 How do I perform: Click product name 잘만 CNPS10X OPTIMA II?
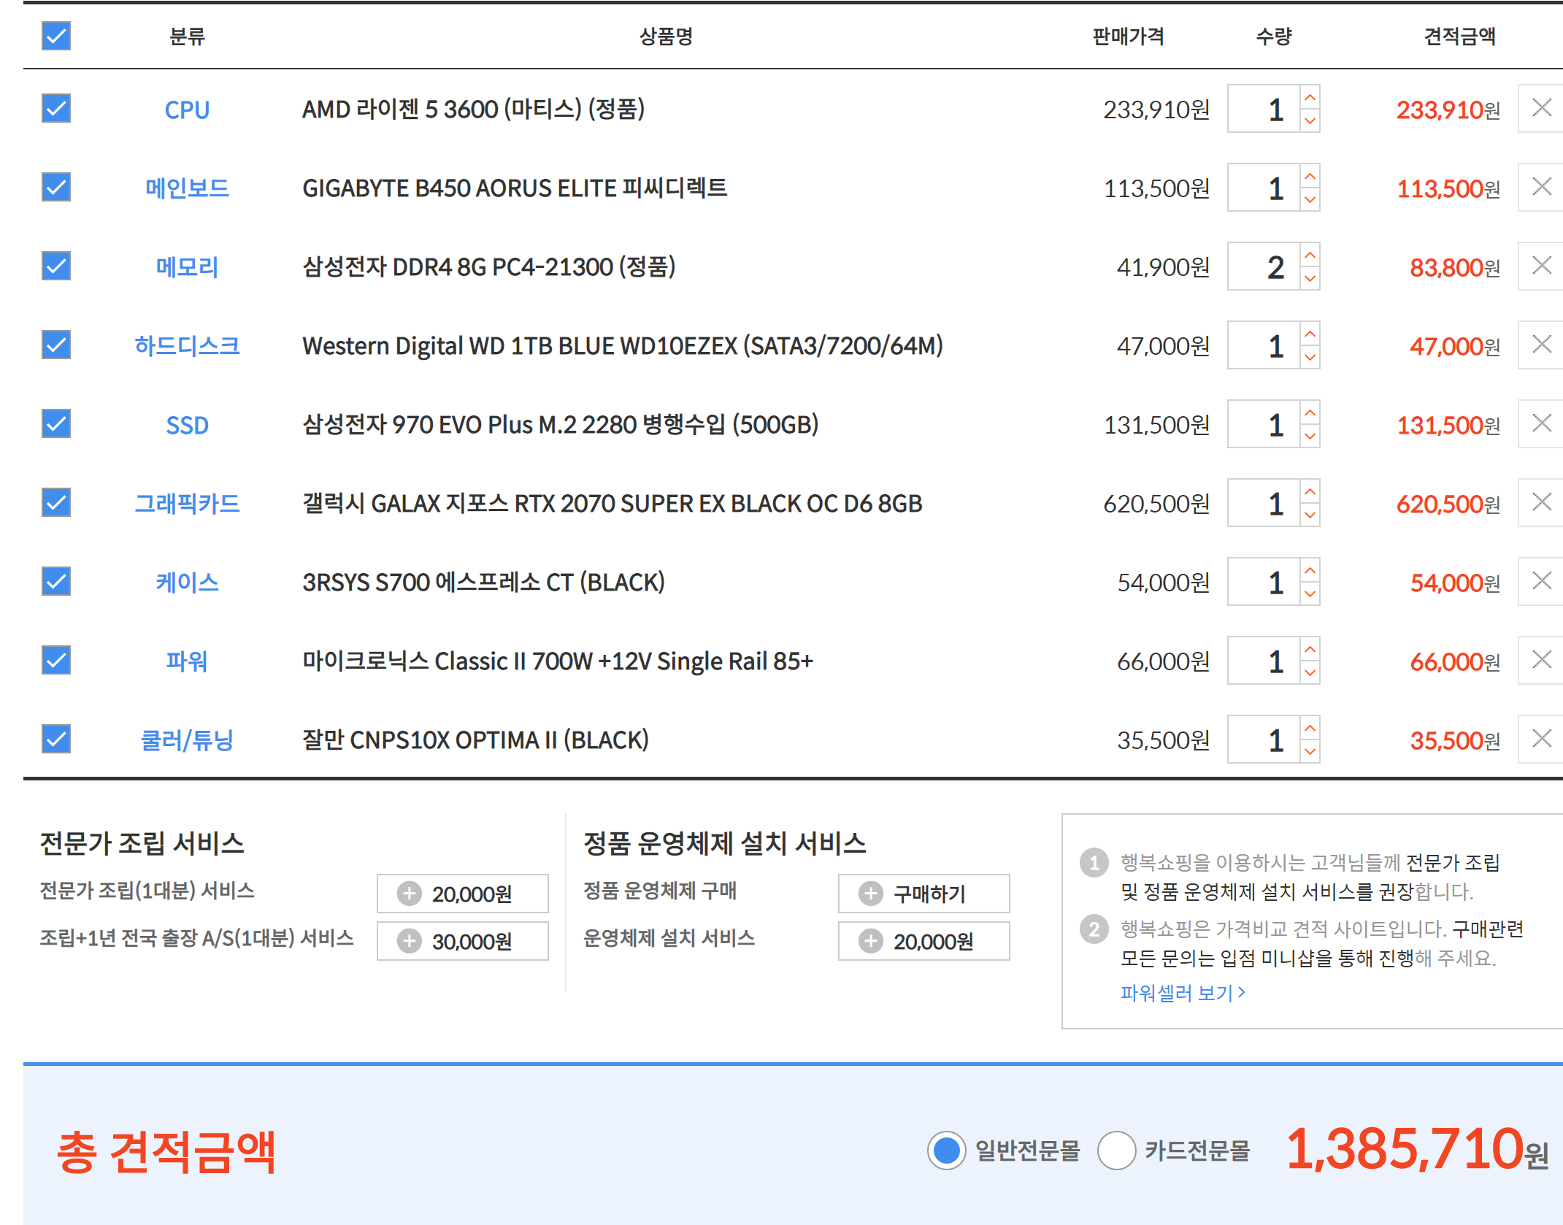(475, 740)
